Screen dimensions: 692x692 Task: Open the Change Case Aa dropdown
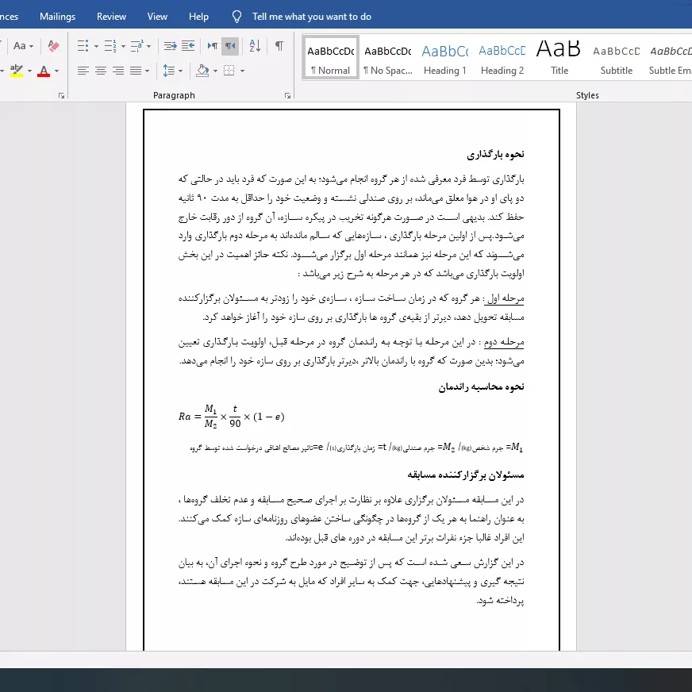(23, 46)
